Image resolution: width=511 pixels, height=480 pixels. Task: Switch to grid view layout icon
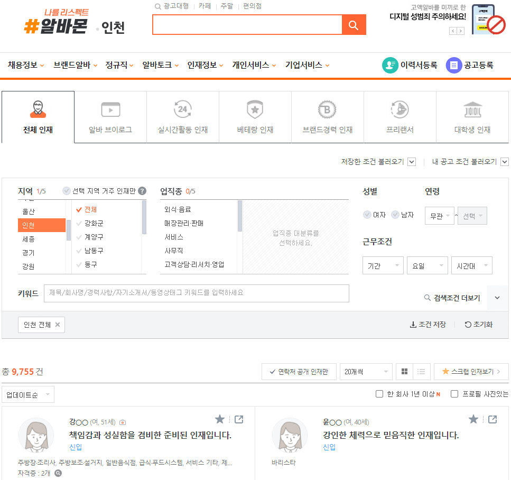click(404, 372)
